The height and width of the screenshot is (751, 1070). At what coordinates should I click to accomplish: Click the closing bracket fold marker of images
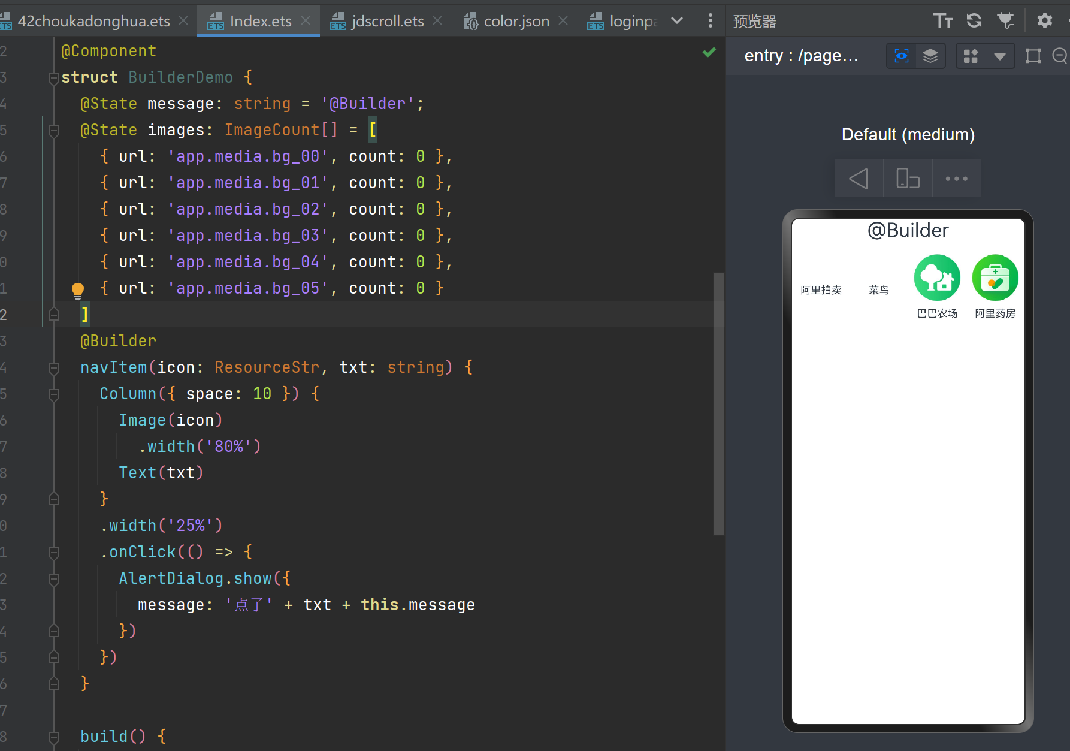pyautogui.click(x=54, y=315)
